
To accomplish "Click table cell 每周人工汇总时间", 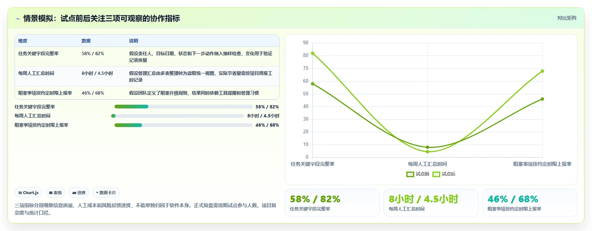I will [x=36, y=73].
